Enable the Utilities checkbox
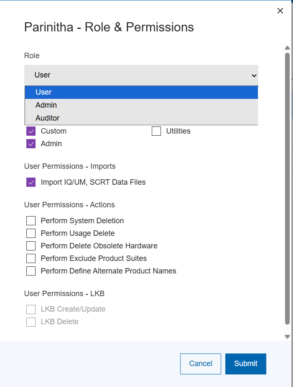293x387 pixels. click(156, 131)
